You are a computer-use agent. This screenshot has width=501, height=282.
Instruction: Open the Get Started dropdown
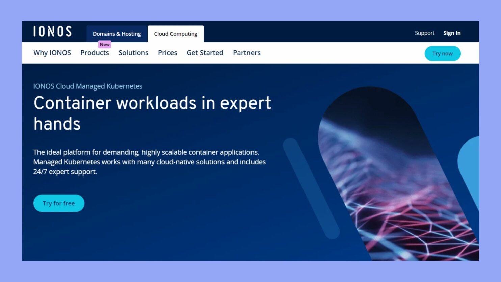(x=205, y=53)
